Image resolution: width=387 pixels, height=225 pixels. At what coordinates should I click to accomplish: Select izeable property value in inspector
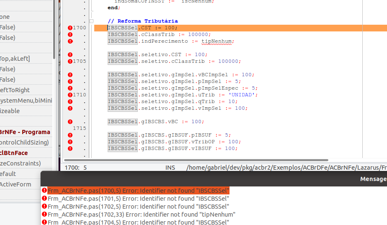[10, 111]
